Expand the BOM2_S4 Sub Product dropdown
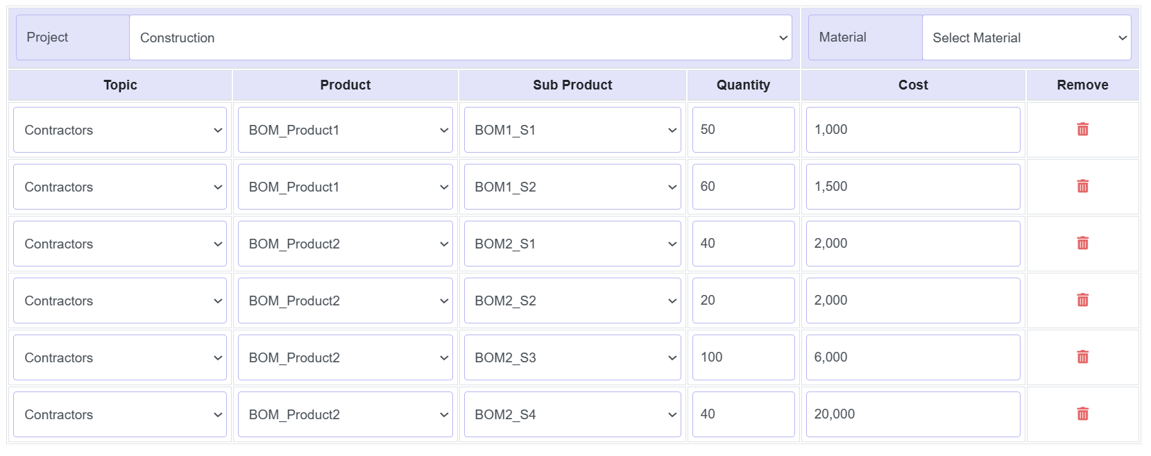This screenshot has width=1151, height=456. [x=572, y=414]
